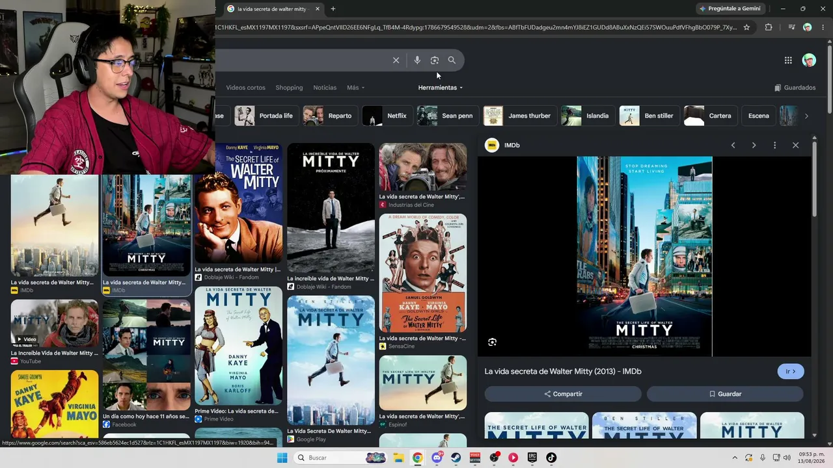Close the Walter Mitty search tab
Image resolution: width=833 pixels, height=468 pixels.
(318, 9)
